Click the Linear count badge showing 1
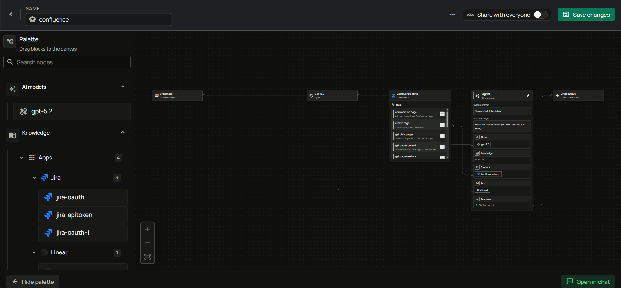The height and width of the screenshot is (288, 621). (x=117, y=252)
